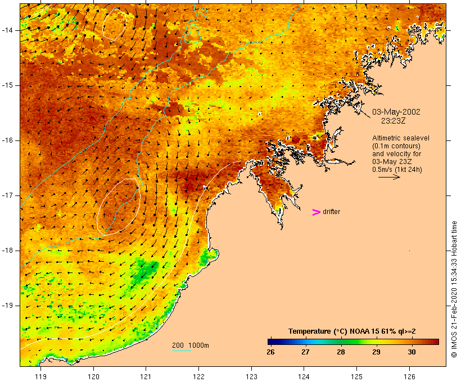This screenshot has width=461, height=382.
Task: Click the longitude axis label '122'
Action: click(199, 376)
